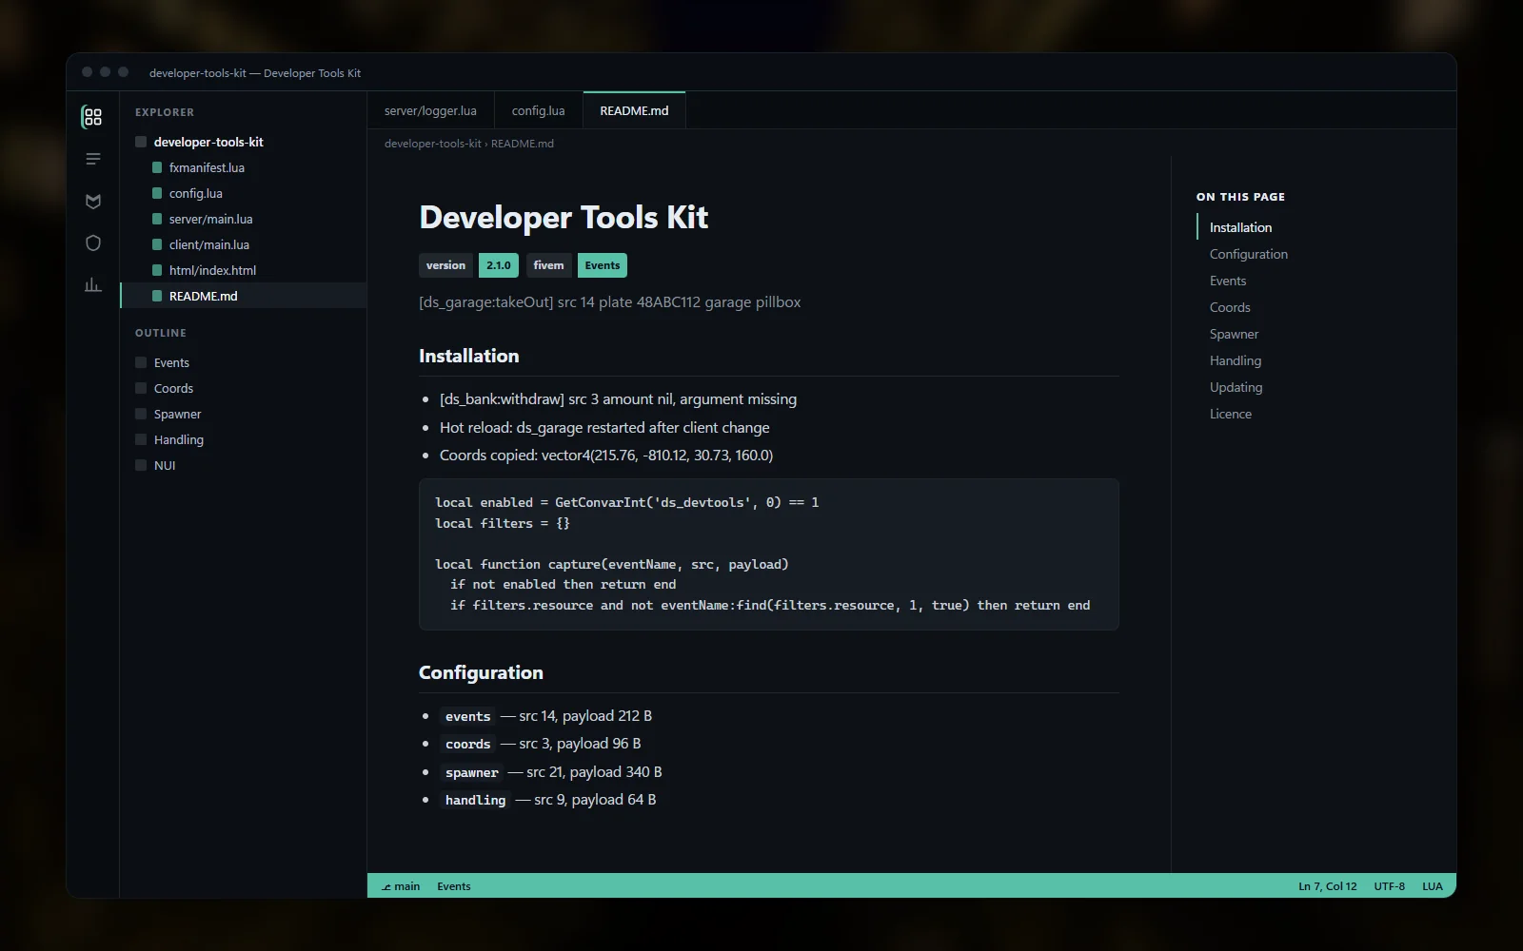Screen dimensions: 1523x951
Task: Switch to the config.lua tab
Action: [538, 110]
